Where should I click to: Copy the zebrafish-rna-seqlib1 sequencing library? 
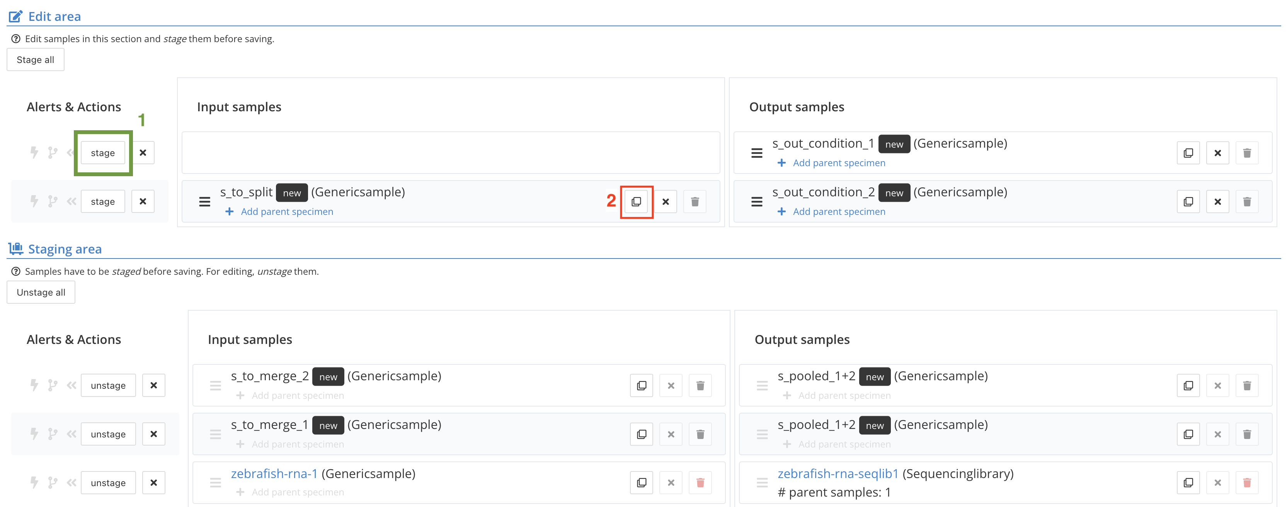tap(1188, 483)
